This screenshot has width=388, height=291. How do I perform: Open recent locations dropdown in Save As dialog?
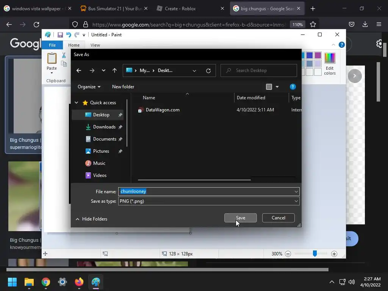tap(103, 70)
